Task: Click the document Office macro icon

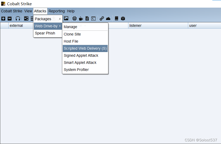Action: tap(87, 18)
